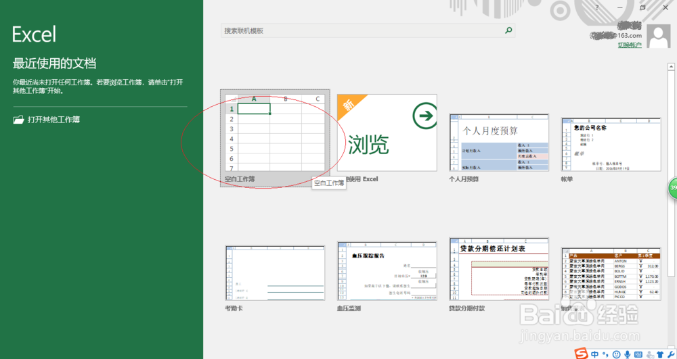Open the Sogou soft keyboard icon

pyautogui.click(x=638, y=354)
